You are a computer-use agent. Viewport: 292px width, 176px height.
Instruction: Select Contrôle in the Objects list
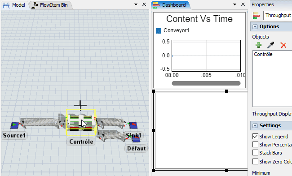(x=263, y=54)
